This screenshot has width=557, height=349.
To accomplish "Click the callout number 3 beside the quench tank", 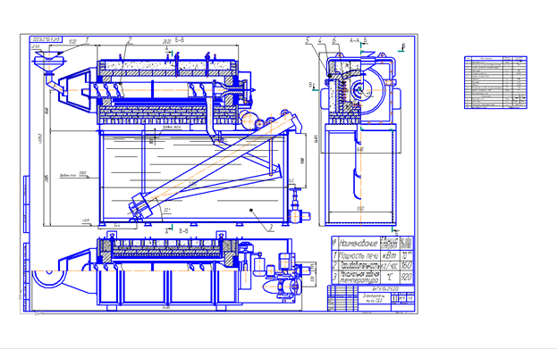I will (x=271, y=228).
